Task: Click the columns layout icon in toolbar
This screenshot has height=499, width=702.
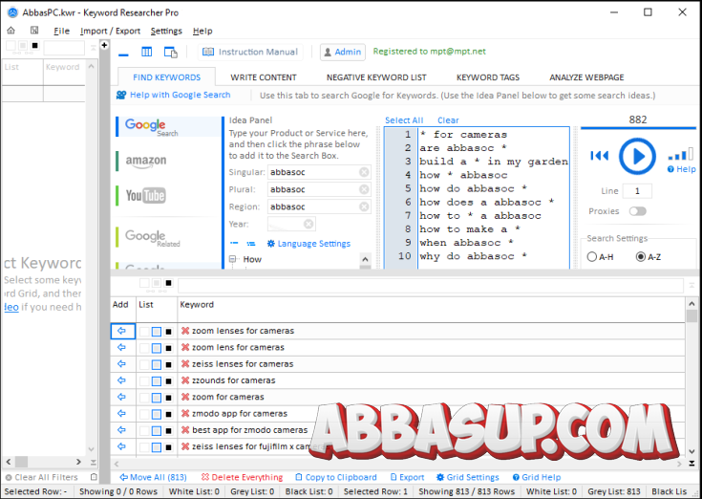Action: [x=146, y=52]
